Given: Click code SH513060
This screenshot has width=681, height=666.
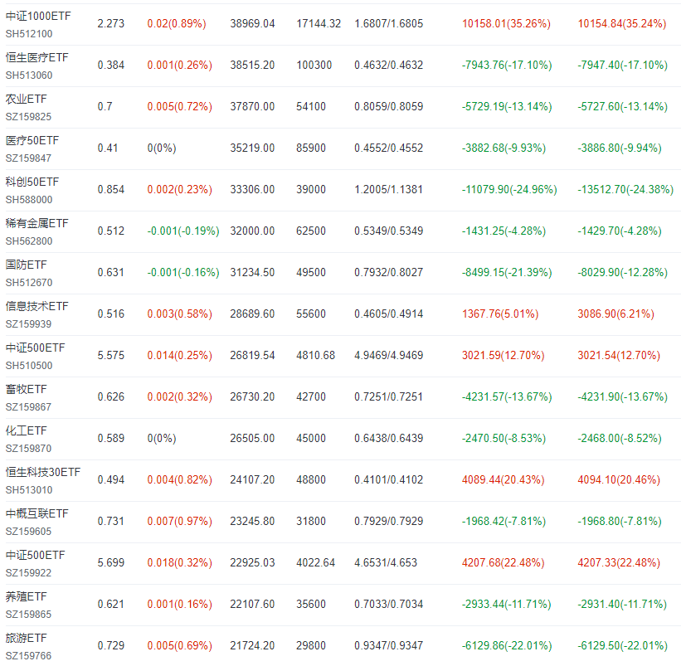Looking at the screenshot, I should [29, 75].
